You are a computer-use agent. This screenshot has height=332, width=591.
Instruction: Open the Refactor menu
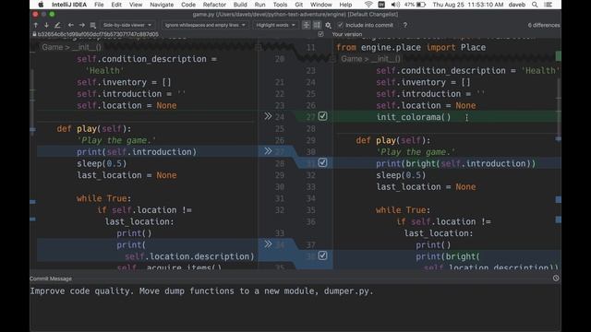pos(214,5)
